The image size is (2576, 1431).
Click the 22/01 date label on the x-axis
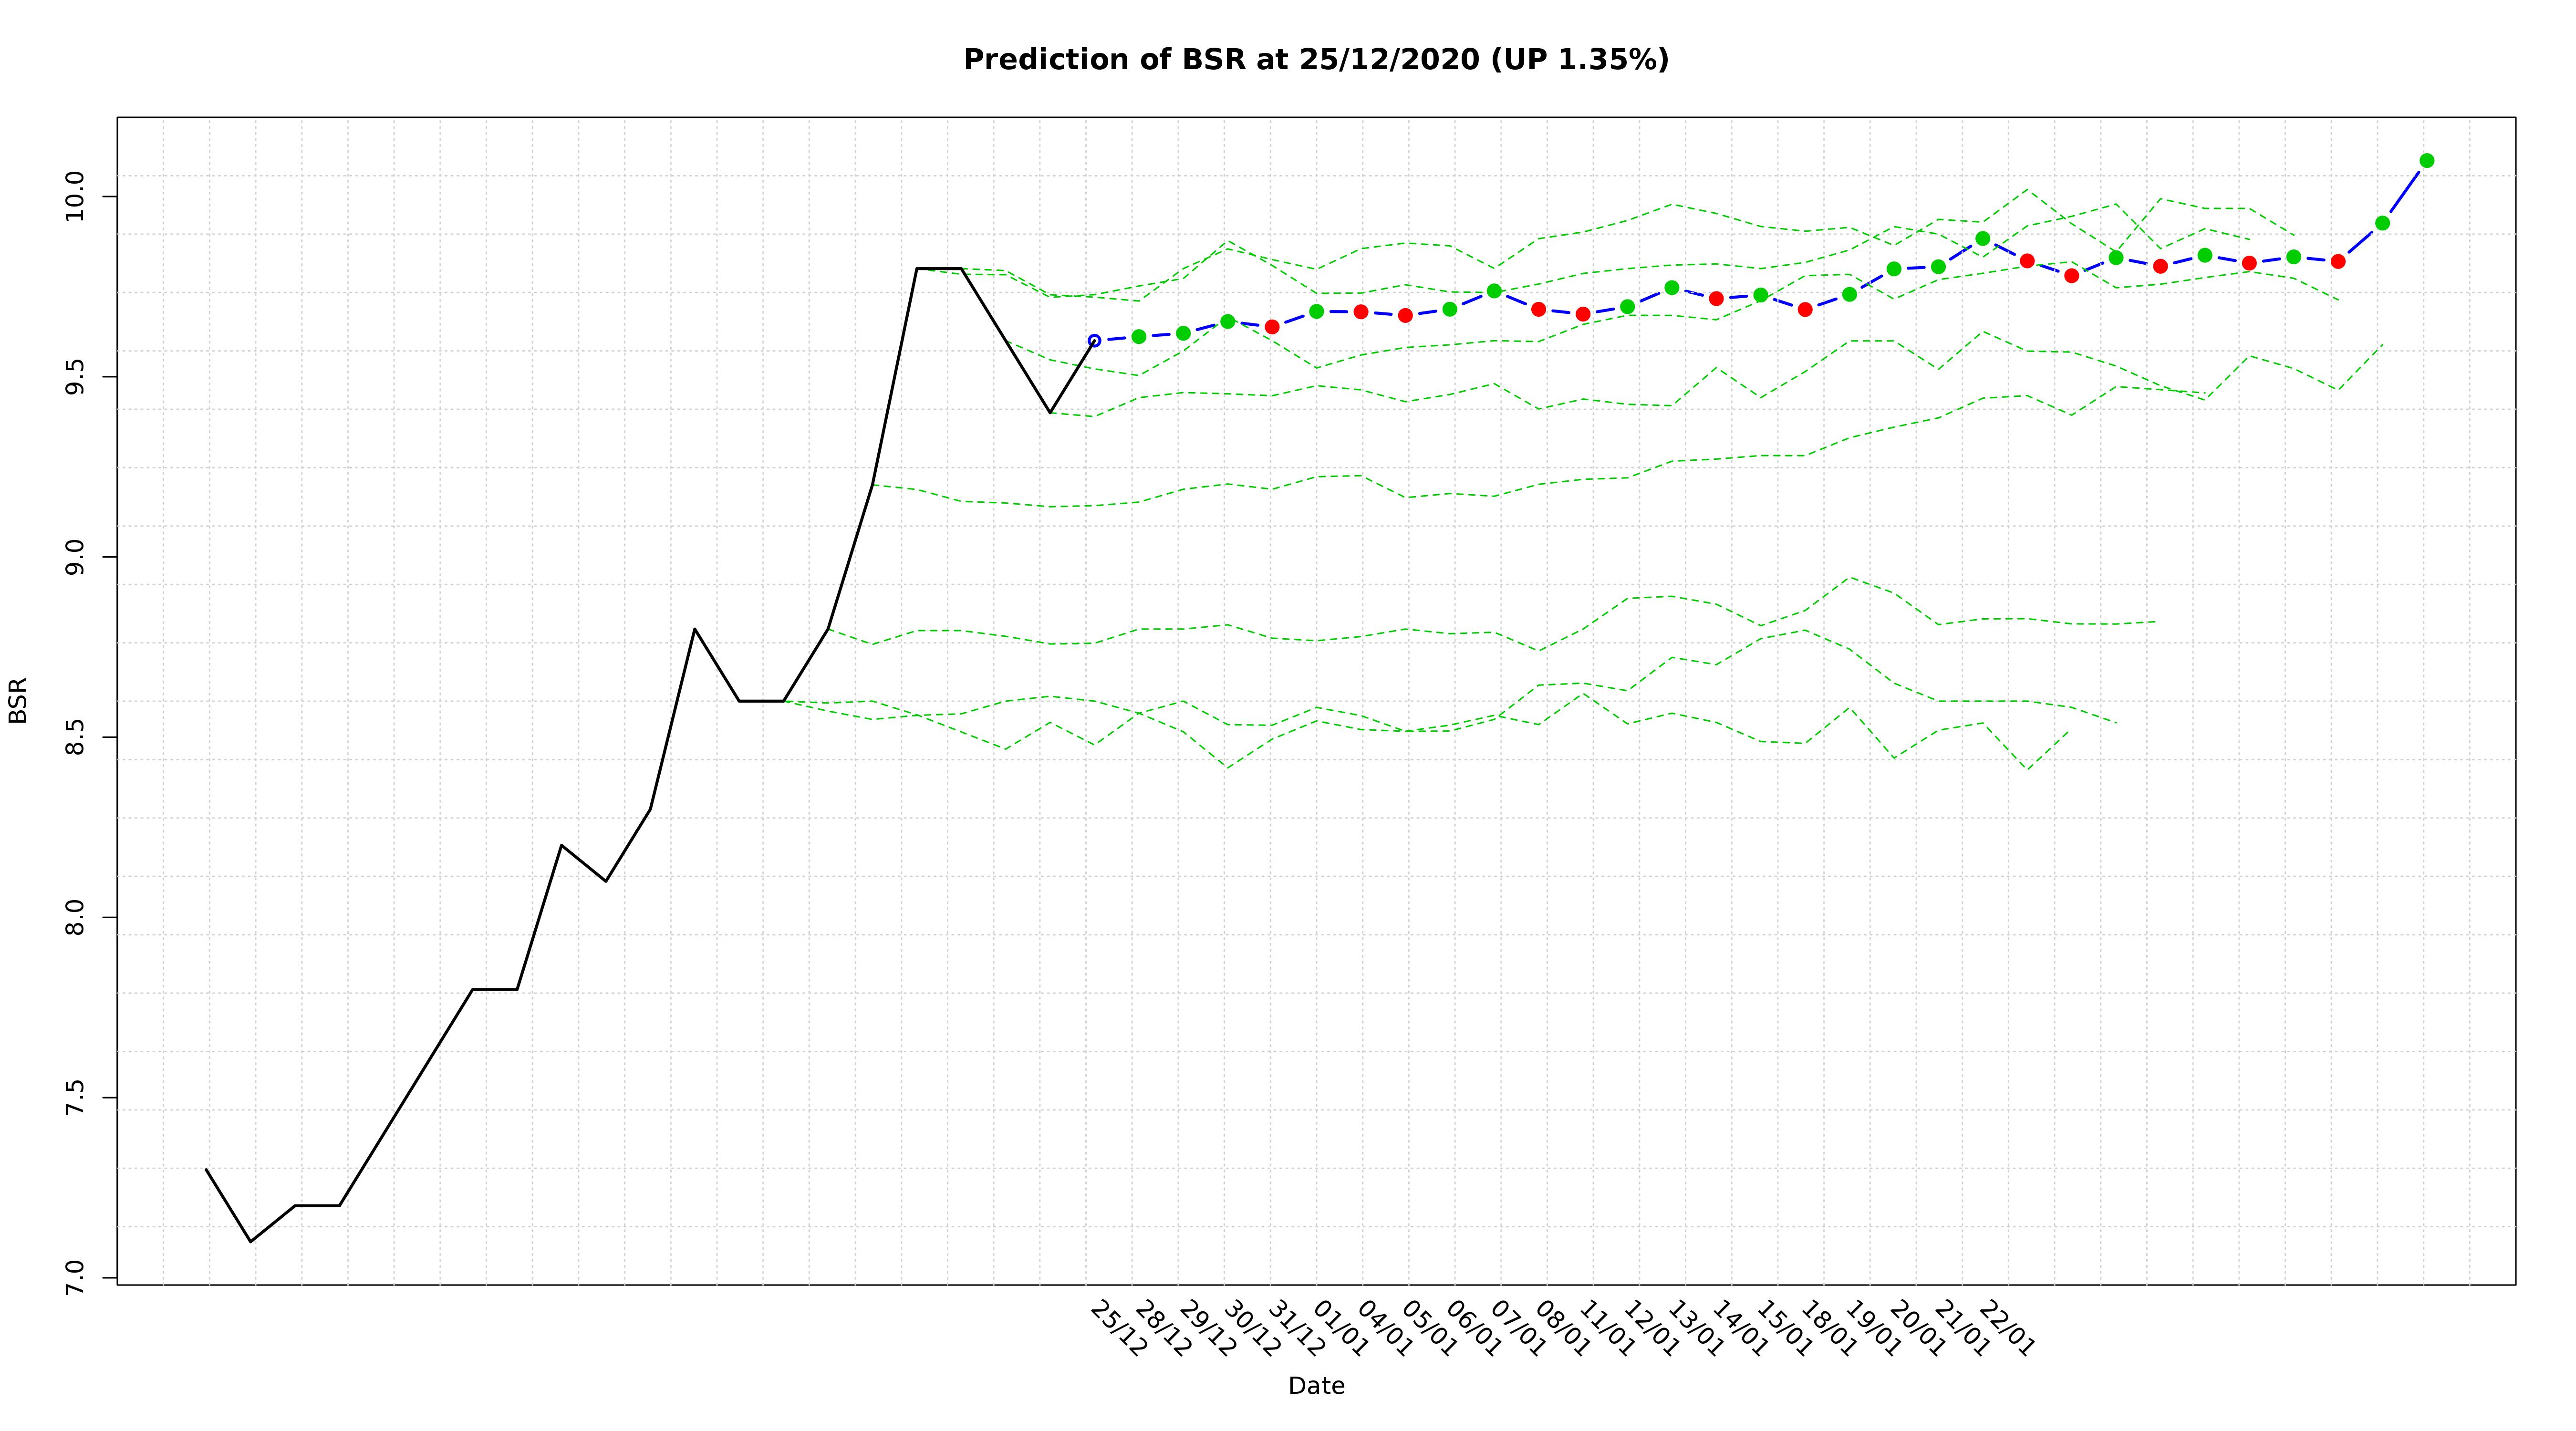[x=2006, y=1329]
